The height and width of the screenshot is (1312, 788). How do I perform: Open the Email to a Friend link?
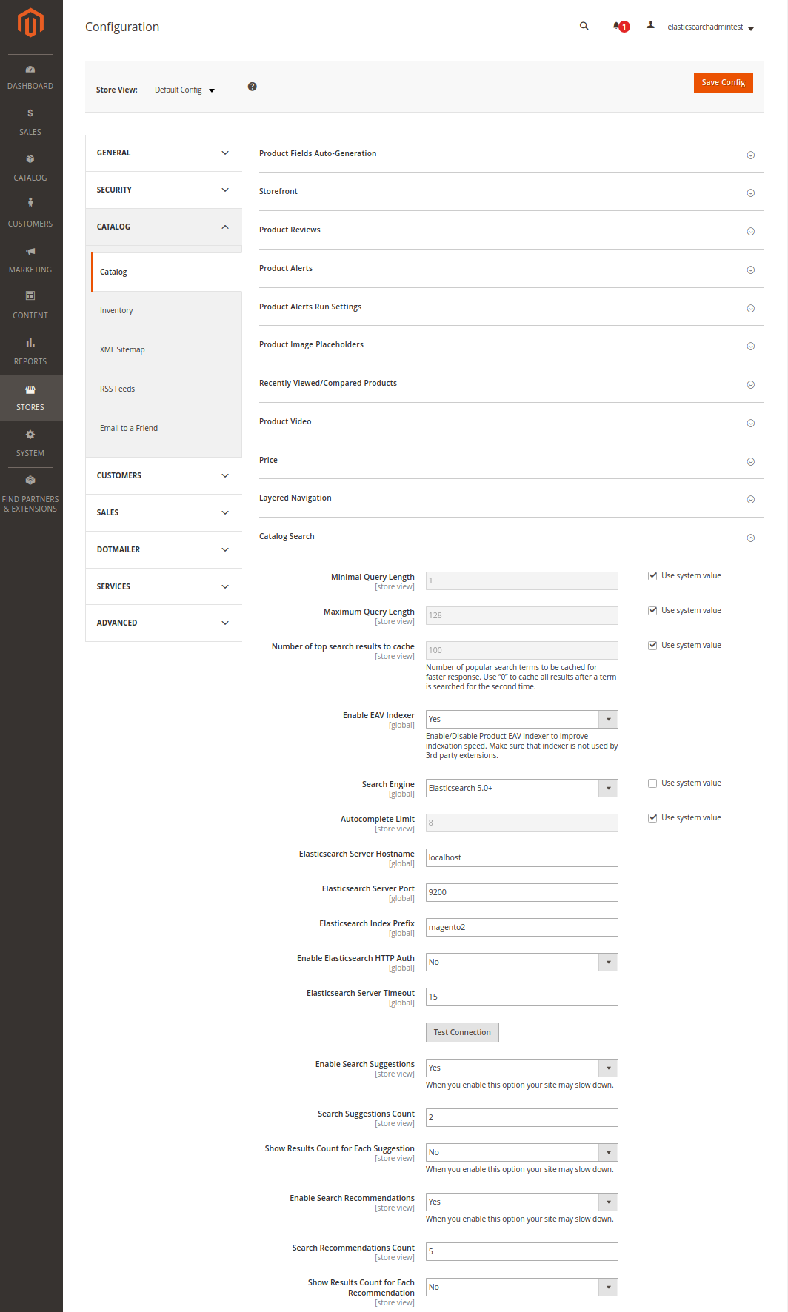129,428
